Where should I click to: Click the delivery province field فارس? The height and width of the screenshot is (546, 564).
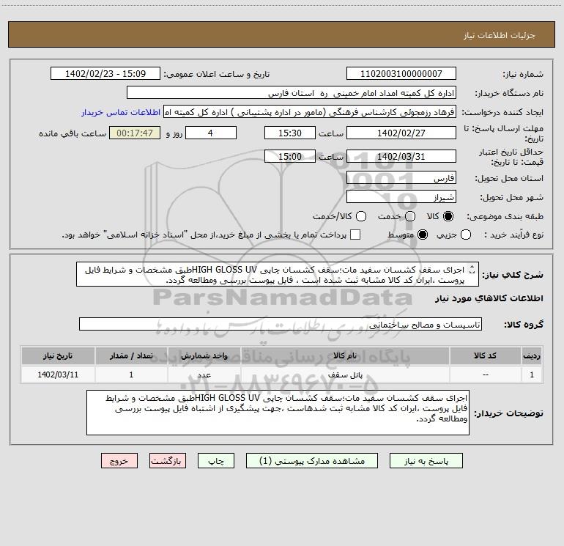401,178
